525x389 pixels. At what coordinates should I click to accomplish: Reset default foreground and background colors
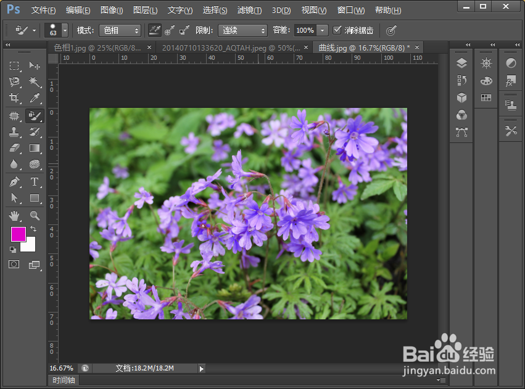tap(13, 250)
